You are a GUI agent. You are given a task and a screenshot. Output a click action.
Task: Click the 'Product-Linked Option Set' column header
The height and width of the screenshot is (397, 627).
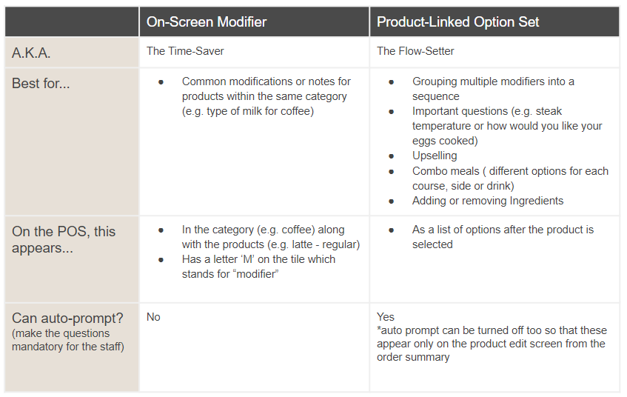458,22
